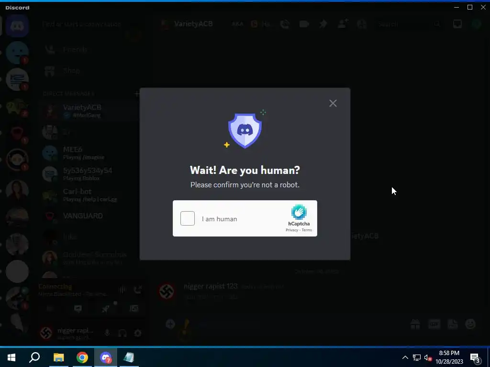Toggle noise suppression in voice panel
This screenshot has height=367, width=490.
click(x=122, y=290)
